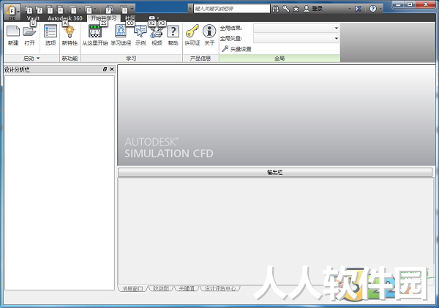Click the blue help circle icon
Viewport: 439px width, 308px height.
pyautogui.click(x=373, y=9)
